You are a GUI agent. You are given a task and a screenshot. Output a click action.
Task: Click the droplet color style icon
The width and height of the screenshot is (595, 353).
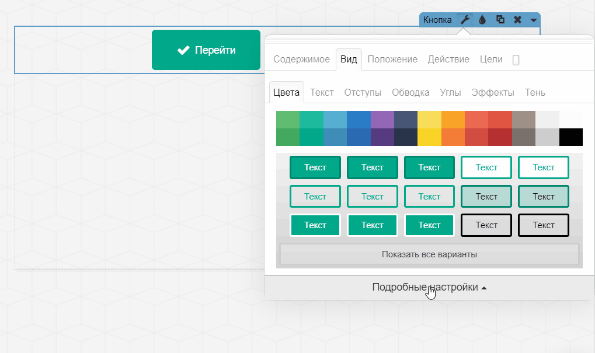482,20
